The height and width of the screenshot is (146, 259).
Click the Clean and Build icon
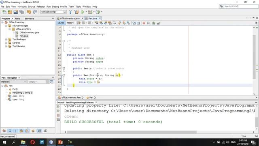pos(76,12)
